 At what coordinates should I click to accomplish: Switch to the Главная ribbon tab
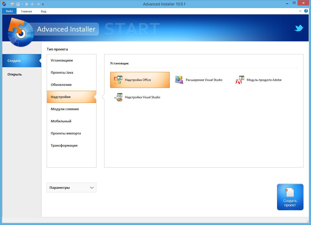(26, 11)
